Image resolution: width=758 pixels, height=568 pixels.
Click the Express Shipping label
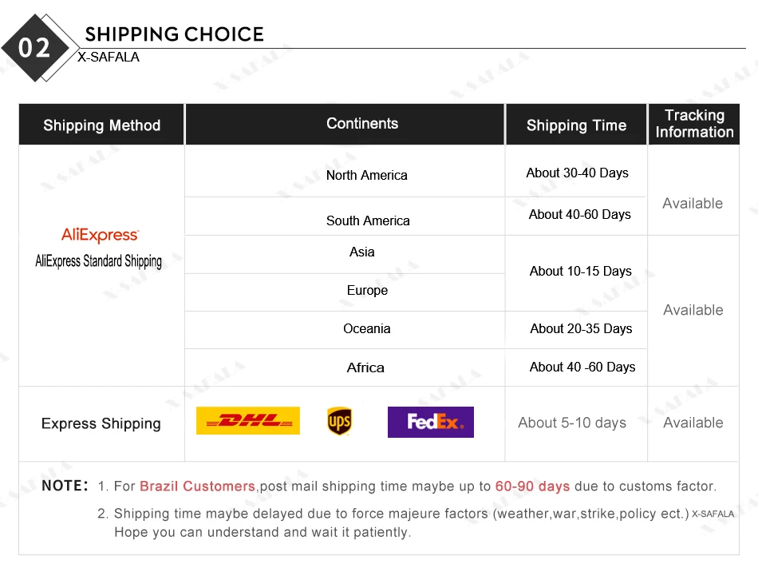point(101,424)
